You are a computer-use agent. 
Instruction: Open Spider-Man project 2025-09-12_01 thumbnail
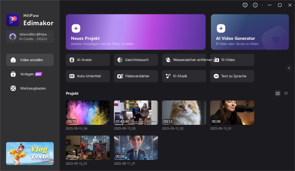coord(88,148)
